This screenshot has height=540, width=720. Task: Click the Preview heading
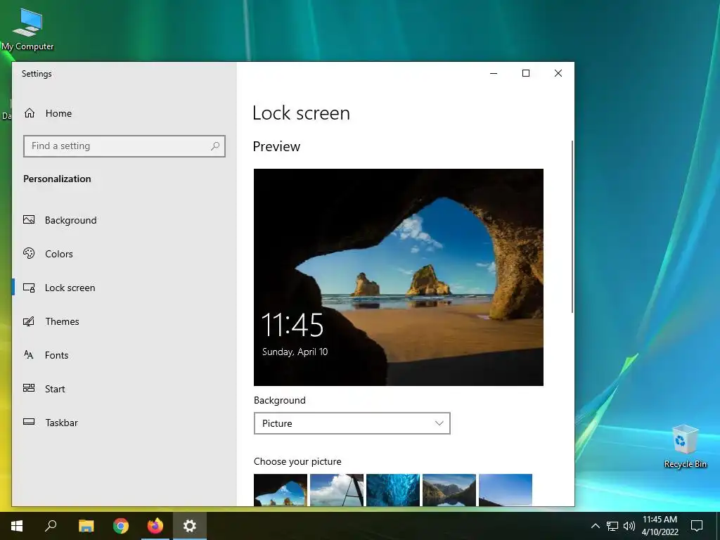276,146
